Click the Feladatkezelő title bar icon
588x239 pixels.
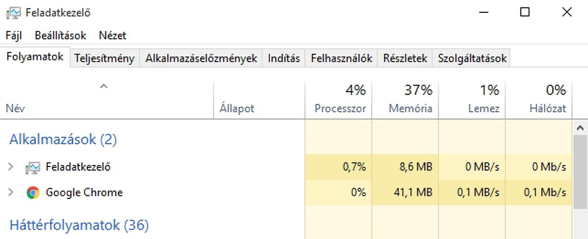coord(13,13)
